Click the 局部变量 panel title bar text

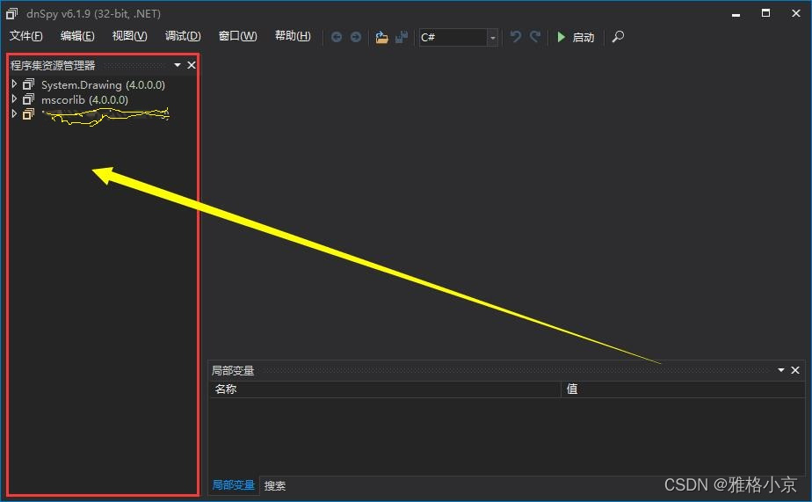233,370
